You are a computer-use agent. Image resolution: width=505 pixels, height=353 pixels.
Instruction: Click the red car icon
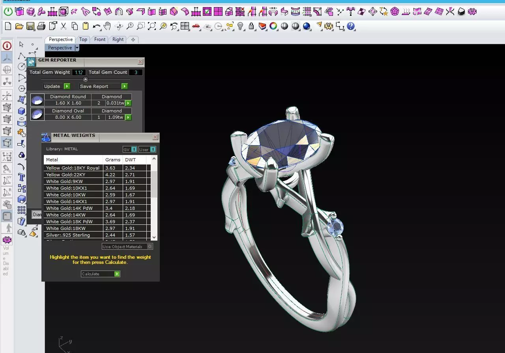point(196,26)
